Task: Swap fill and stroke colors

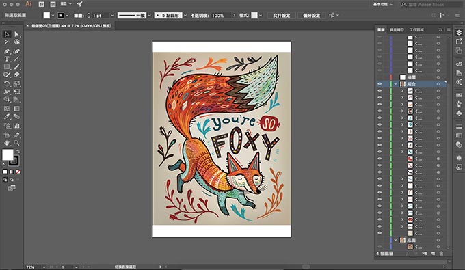Action: click(x=18, y=152)
